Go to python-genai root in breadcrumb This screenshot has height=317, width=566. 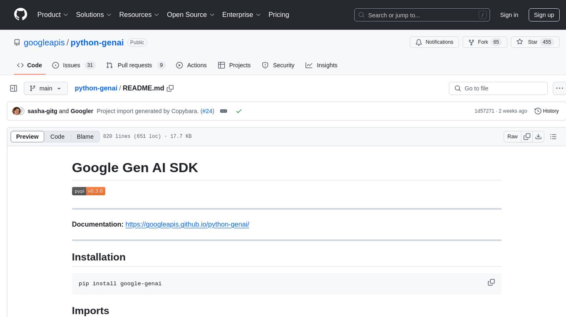pyautogui.click(x=96, y=88)
